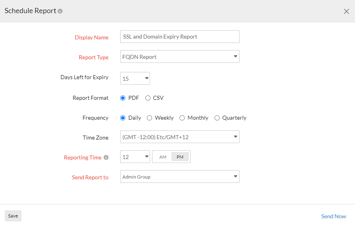Choose Daily frequency
The height and width of the screenshot is (227, 355).
(x=123, y=118)
